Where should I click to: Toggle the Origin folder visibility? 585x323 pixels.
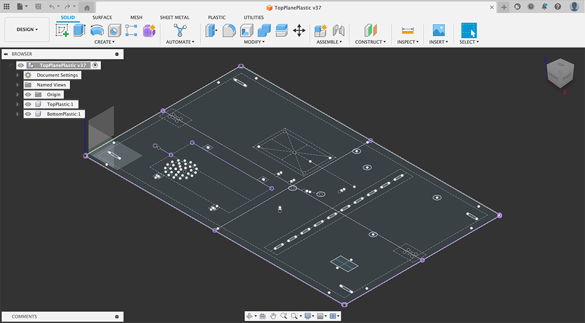click(28, 95)
